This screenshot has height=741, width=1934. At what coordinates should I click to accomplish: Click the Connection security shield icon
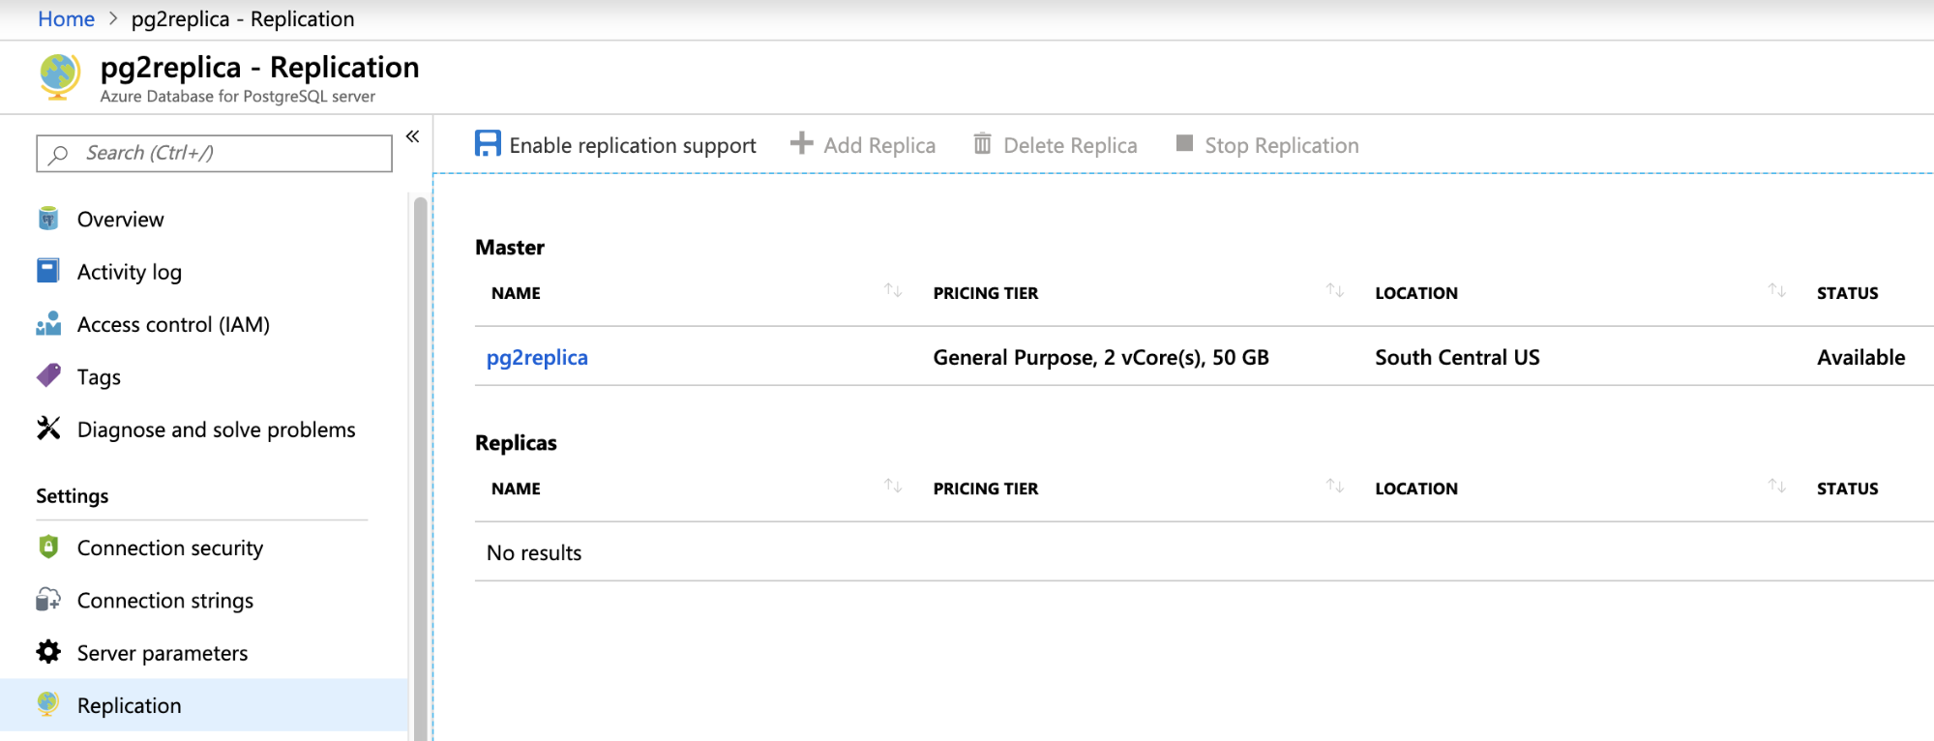click(48, 547)
